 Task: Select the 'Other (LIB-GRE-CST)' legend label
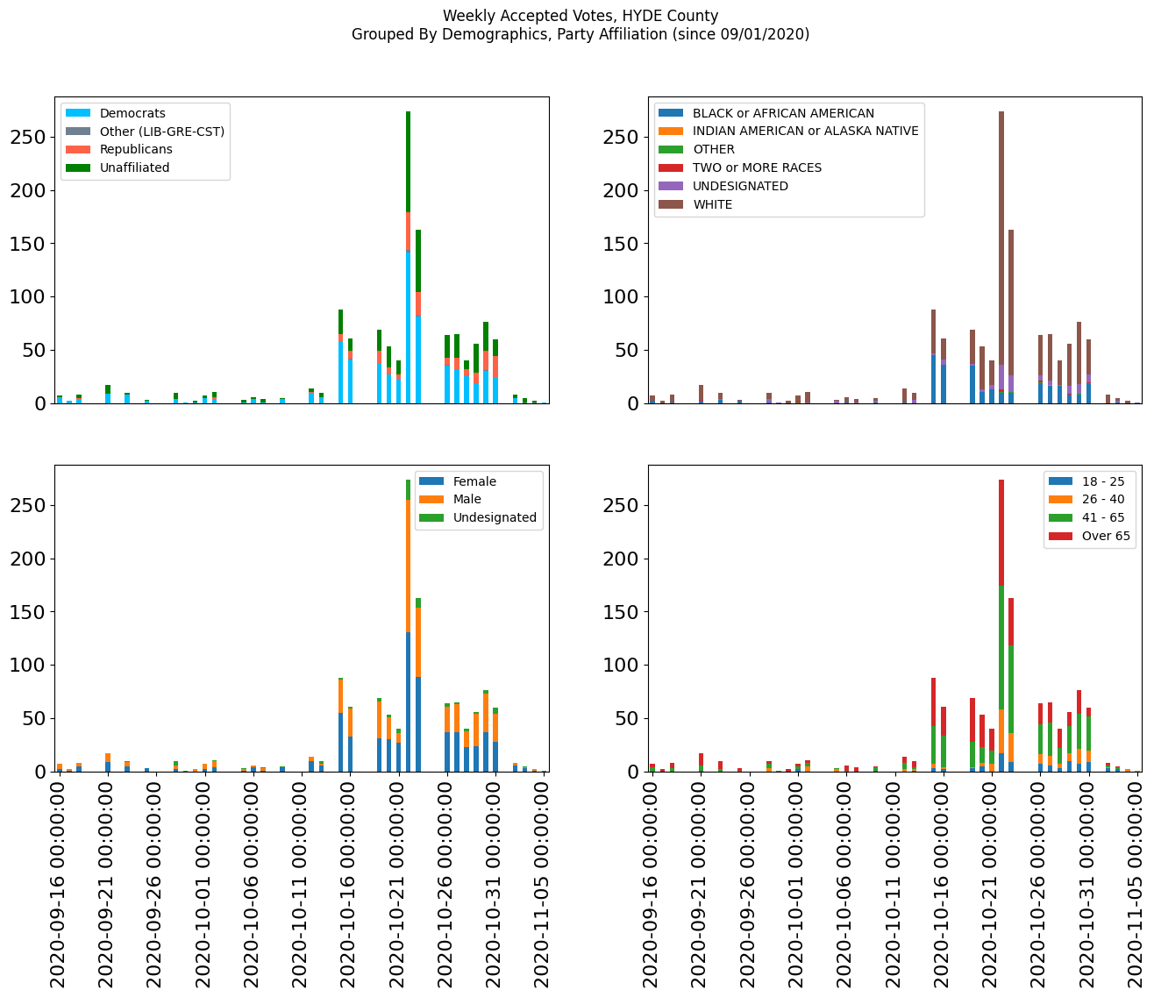pos(162,132)
